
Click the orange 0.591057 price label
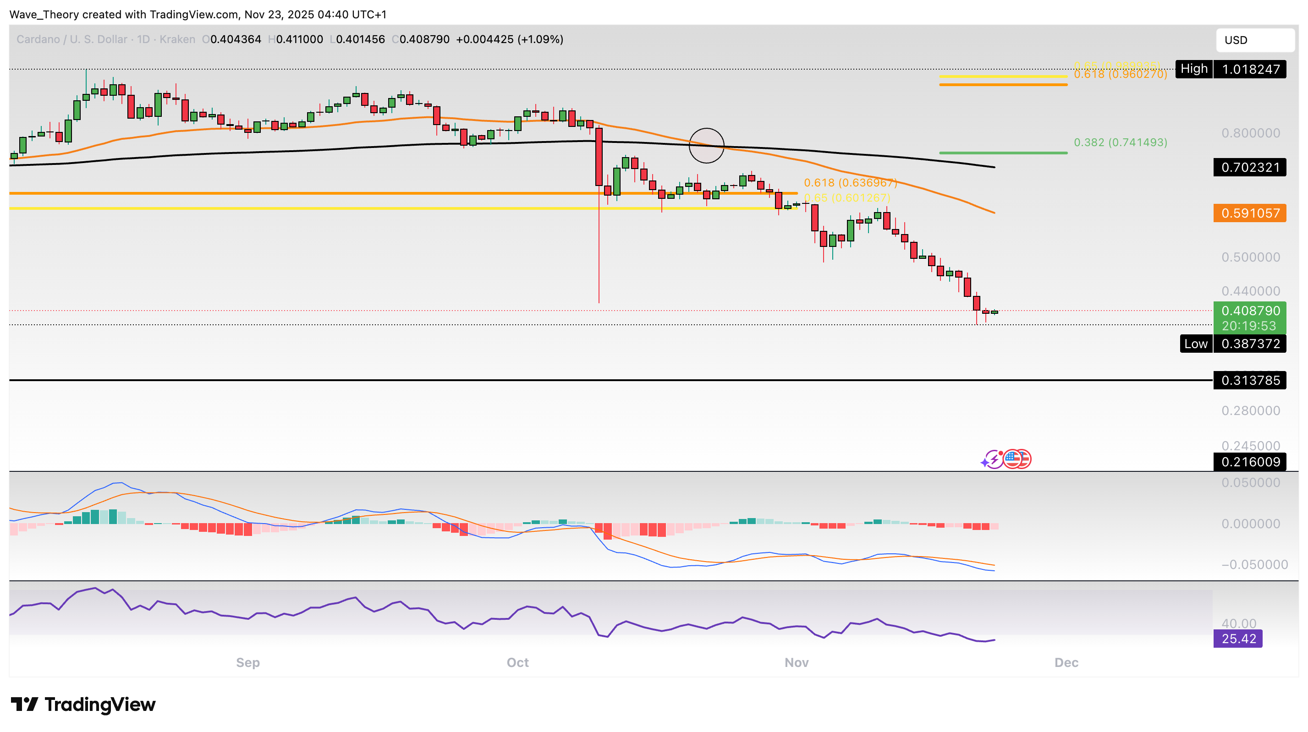(1250, 213)
